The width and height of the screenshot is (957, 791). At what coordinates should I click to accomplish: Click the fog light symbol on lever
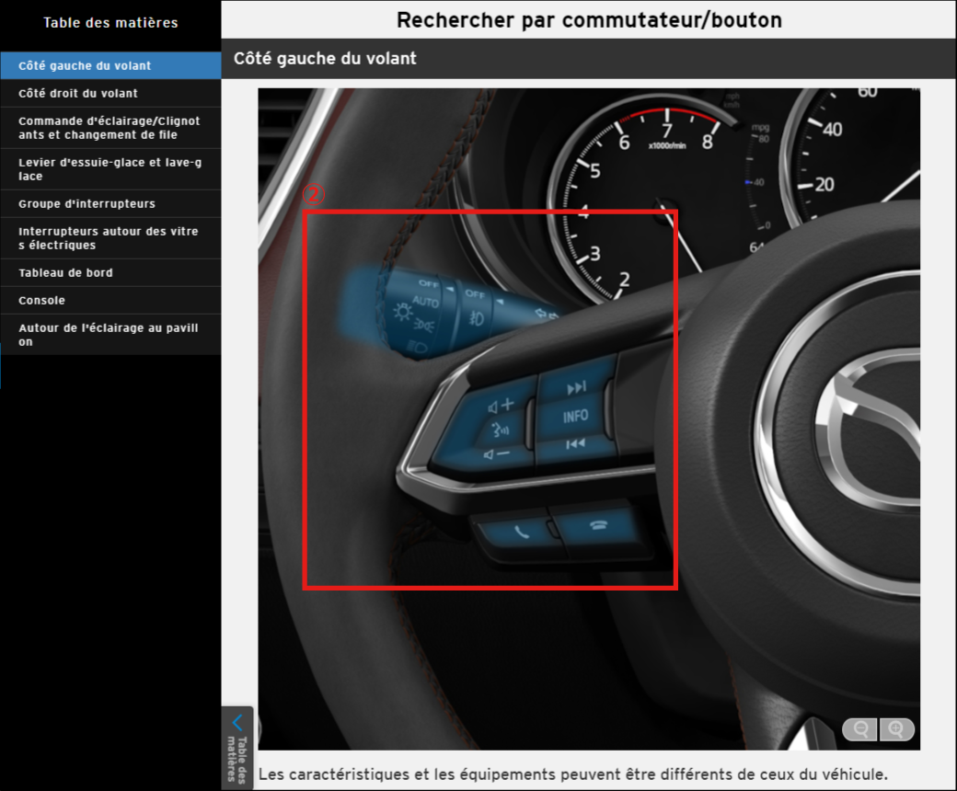click(477, 317)
